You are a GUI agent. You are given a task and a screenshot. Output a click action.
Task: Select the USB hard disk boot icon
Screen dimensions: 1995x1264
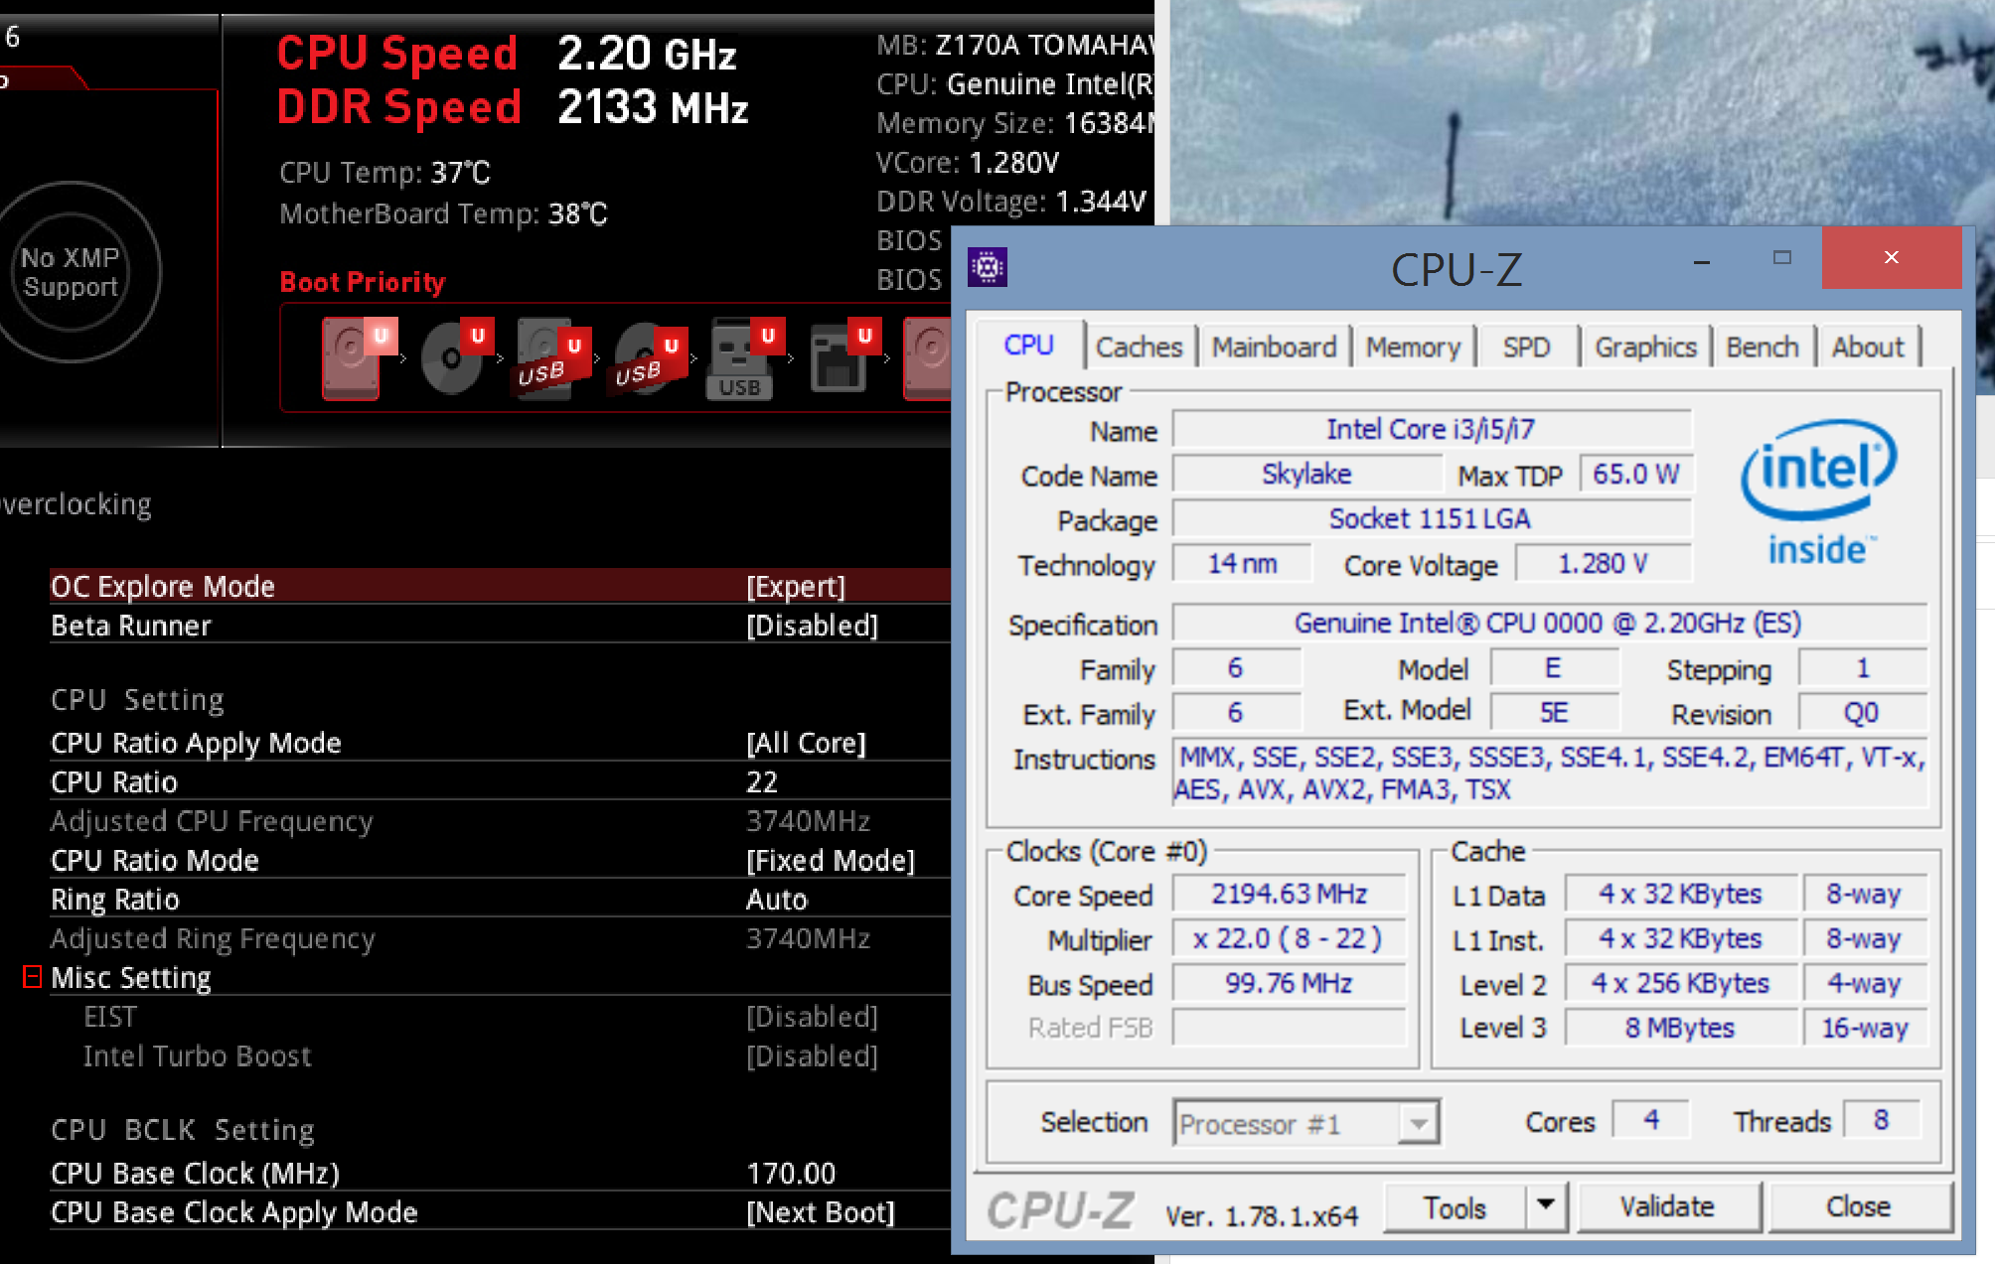pos(545,358)
